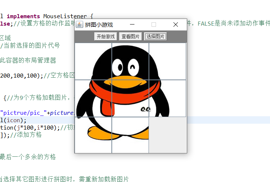This screenshot has height=182, width=270.
Task: Click the 查看图片 button
Action: pyautogui.click(x=130, y=36)
